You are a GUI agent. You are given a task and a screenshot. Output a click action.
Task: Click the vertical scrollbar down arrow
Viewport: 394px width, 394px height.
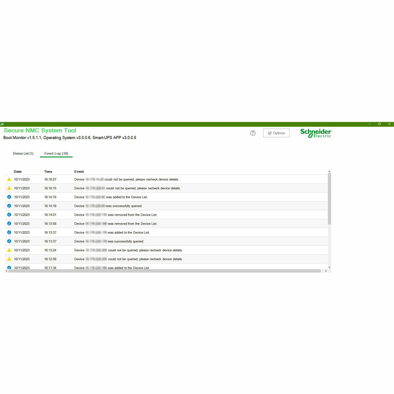pyautogui.click(x=329, y=267)
